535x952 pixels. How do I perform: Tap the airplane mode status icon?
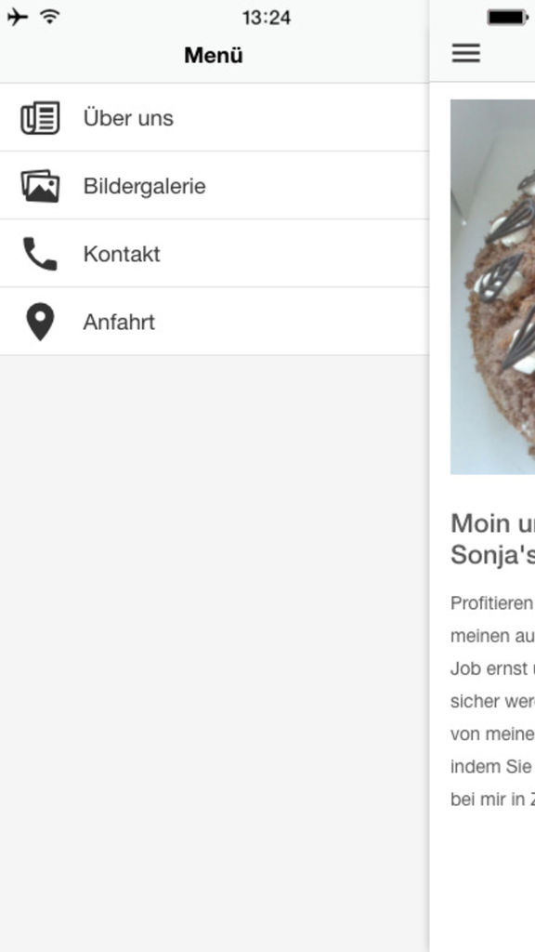(18, 17)
